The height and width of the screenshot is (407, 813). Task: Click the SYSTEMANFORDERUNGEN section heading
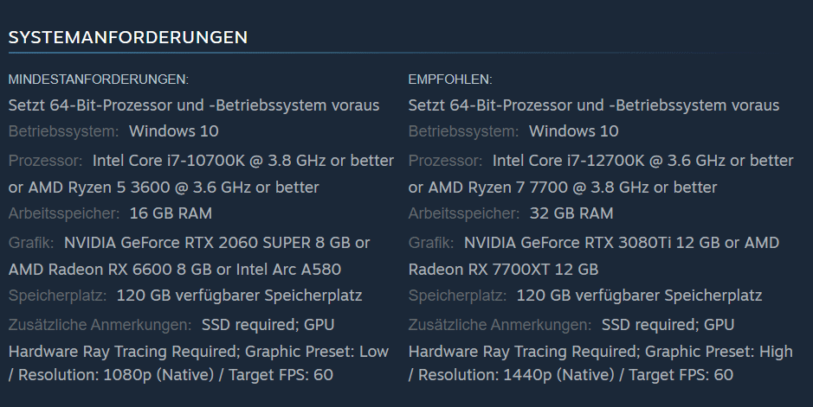tap(128, 37)
